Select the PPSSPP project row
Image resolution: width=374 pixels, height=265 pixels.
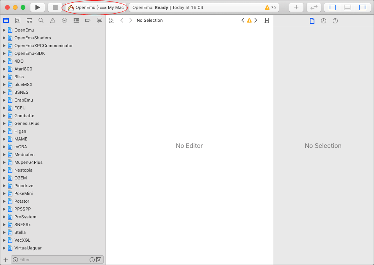point(53,209)
